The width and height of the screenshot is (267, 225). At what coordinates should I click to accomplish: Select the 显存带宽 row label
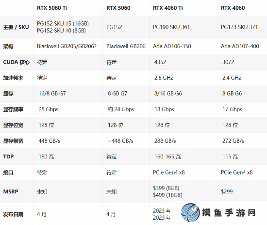click(x=13, y=141)
